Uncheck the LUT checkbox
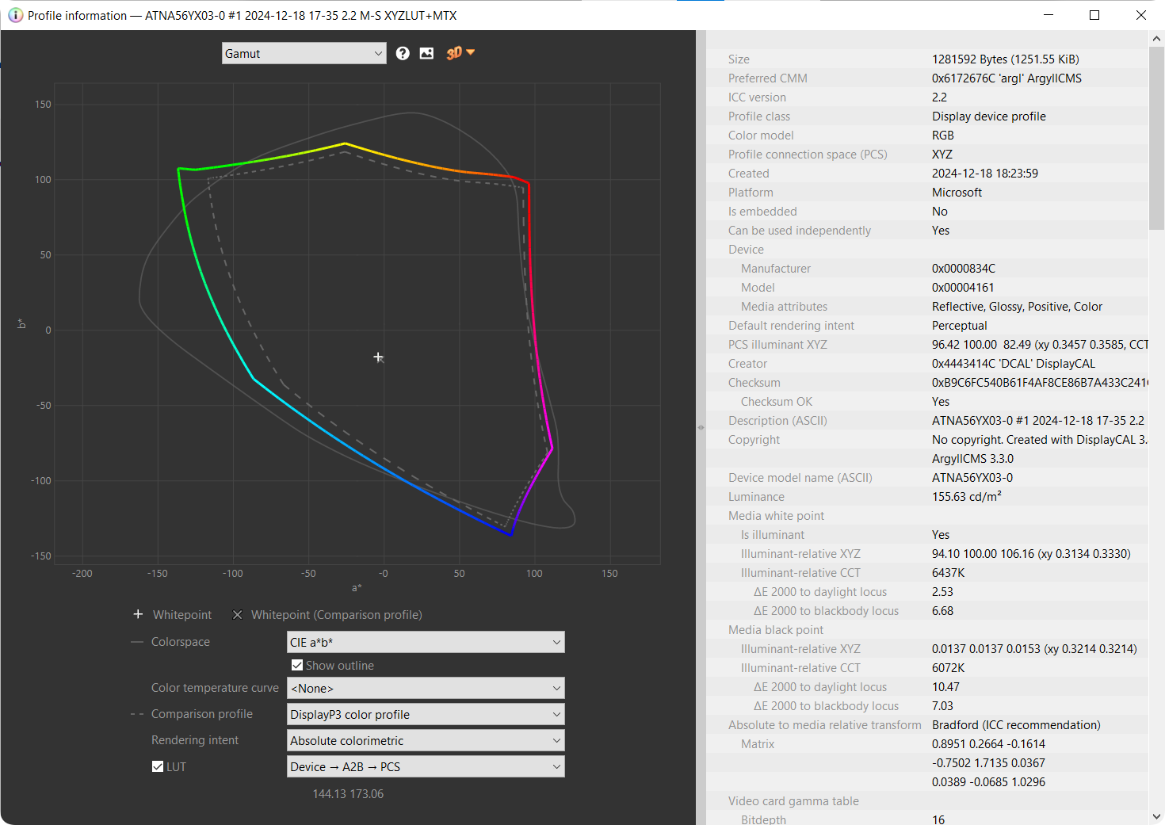 click(158, 766)
